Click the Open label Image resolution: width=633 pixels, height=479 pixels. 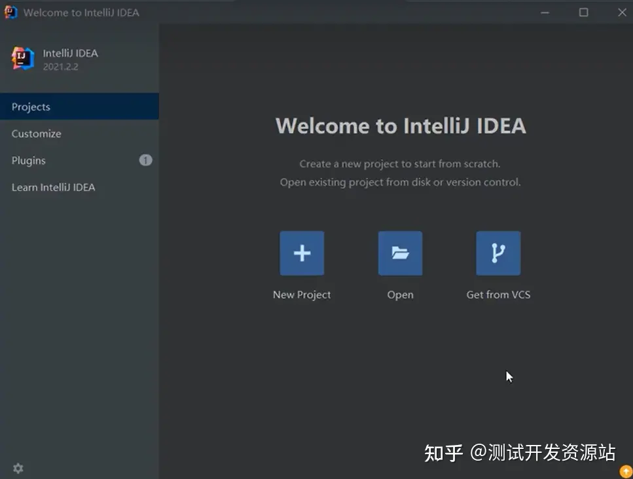point(400,295)
